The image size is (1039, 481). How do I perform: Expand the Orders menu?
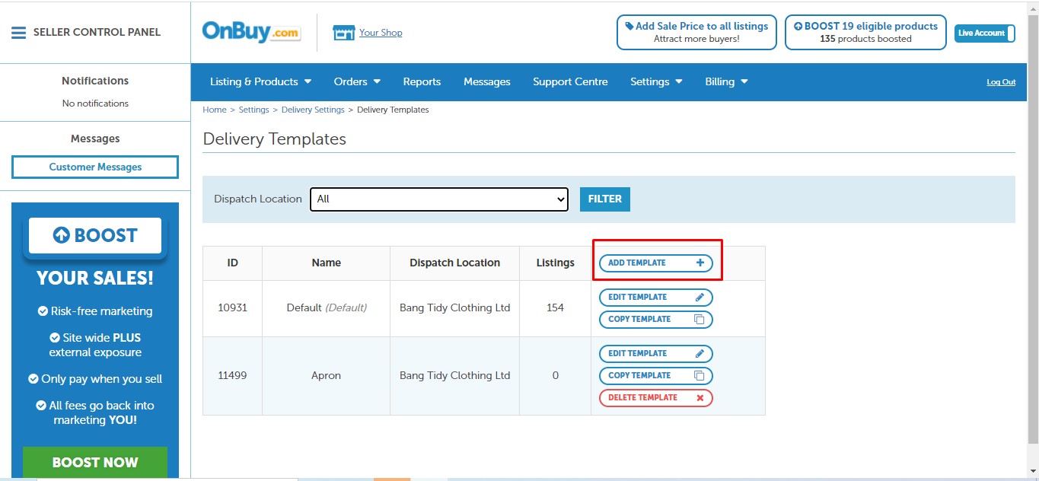coord(357,81)
